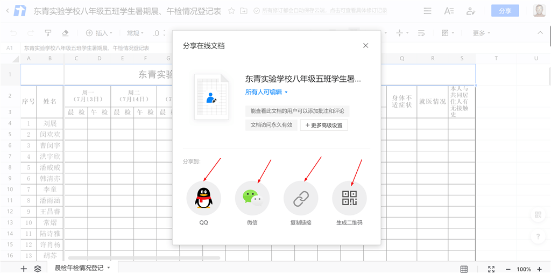
Task: Select column Q header
Action: coord(402,58)
